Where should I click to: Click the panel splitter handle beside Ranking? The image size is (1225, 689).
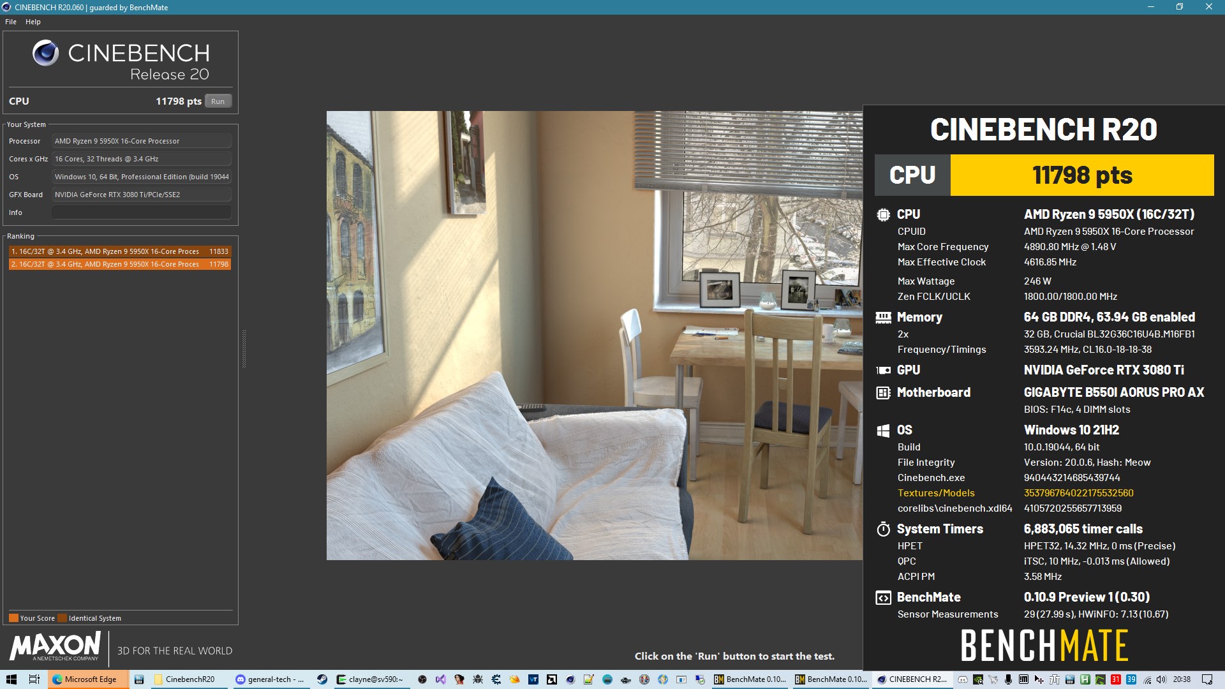(x=244, y=349)
